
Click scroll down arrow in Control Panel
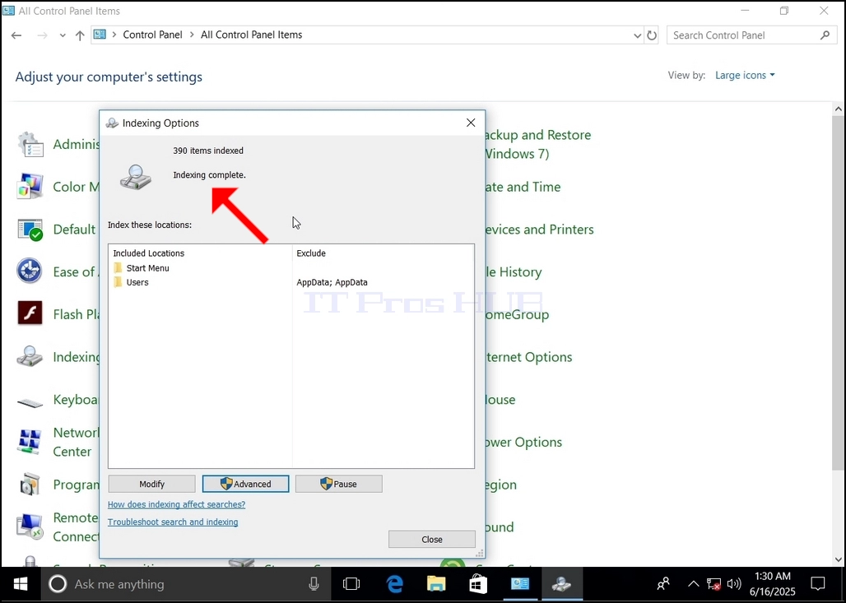(x=838, y=559)
